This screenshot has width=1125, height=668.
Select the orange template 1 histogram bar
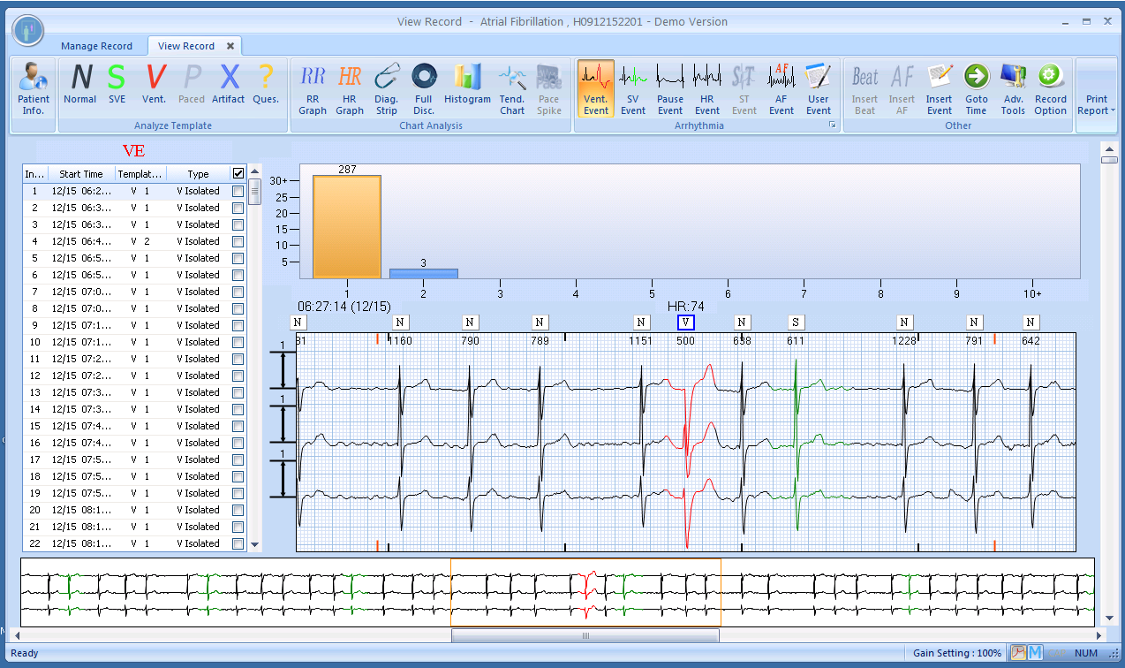point(347,227)
